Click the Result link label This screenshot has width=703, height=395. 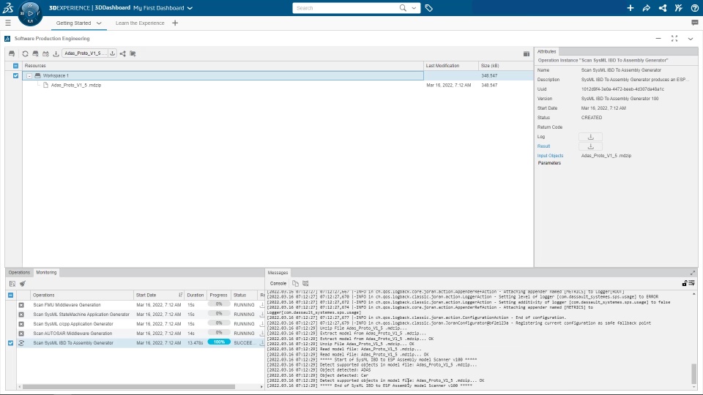[x=543, y=146]
